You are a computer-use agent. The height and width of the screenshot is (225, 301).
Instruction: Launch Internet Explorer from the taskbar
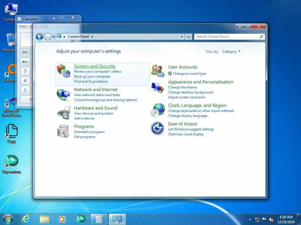26,219
